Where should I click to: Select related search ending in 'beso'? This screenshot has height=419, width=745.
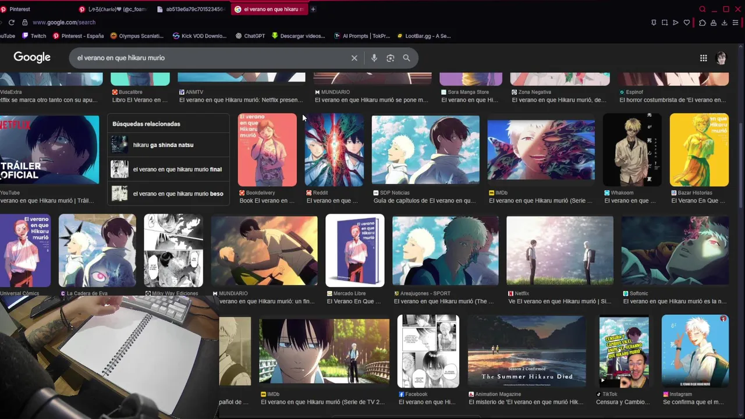point(169,194)
